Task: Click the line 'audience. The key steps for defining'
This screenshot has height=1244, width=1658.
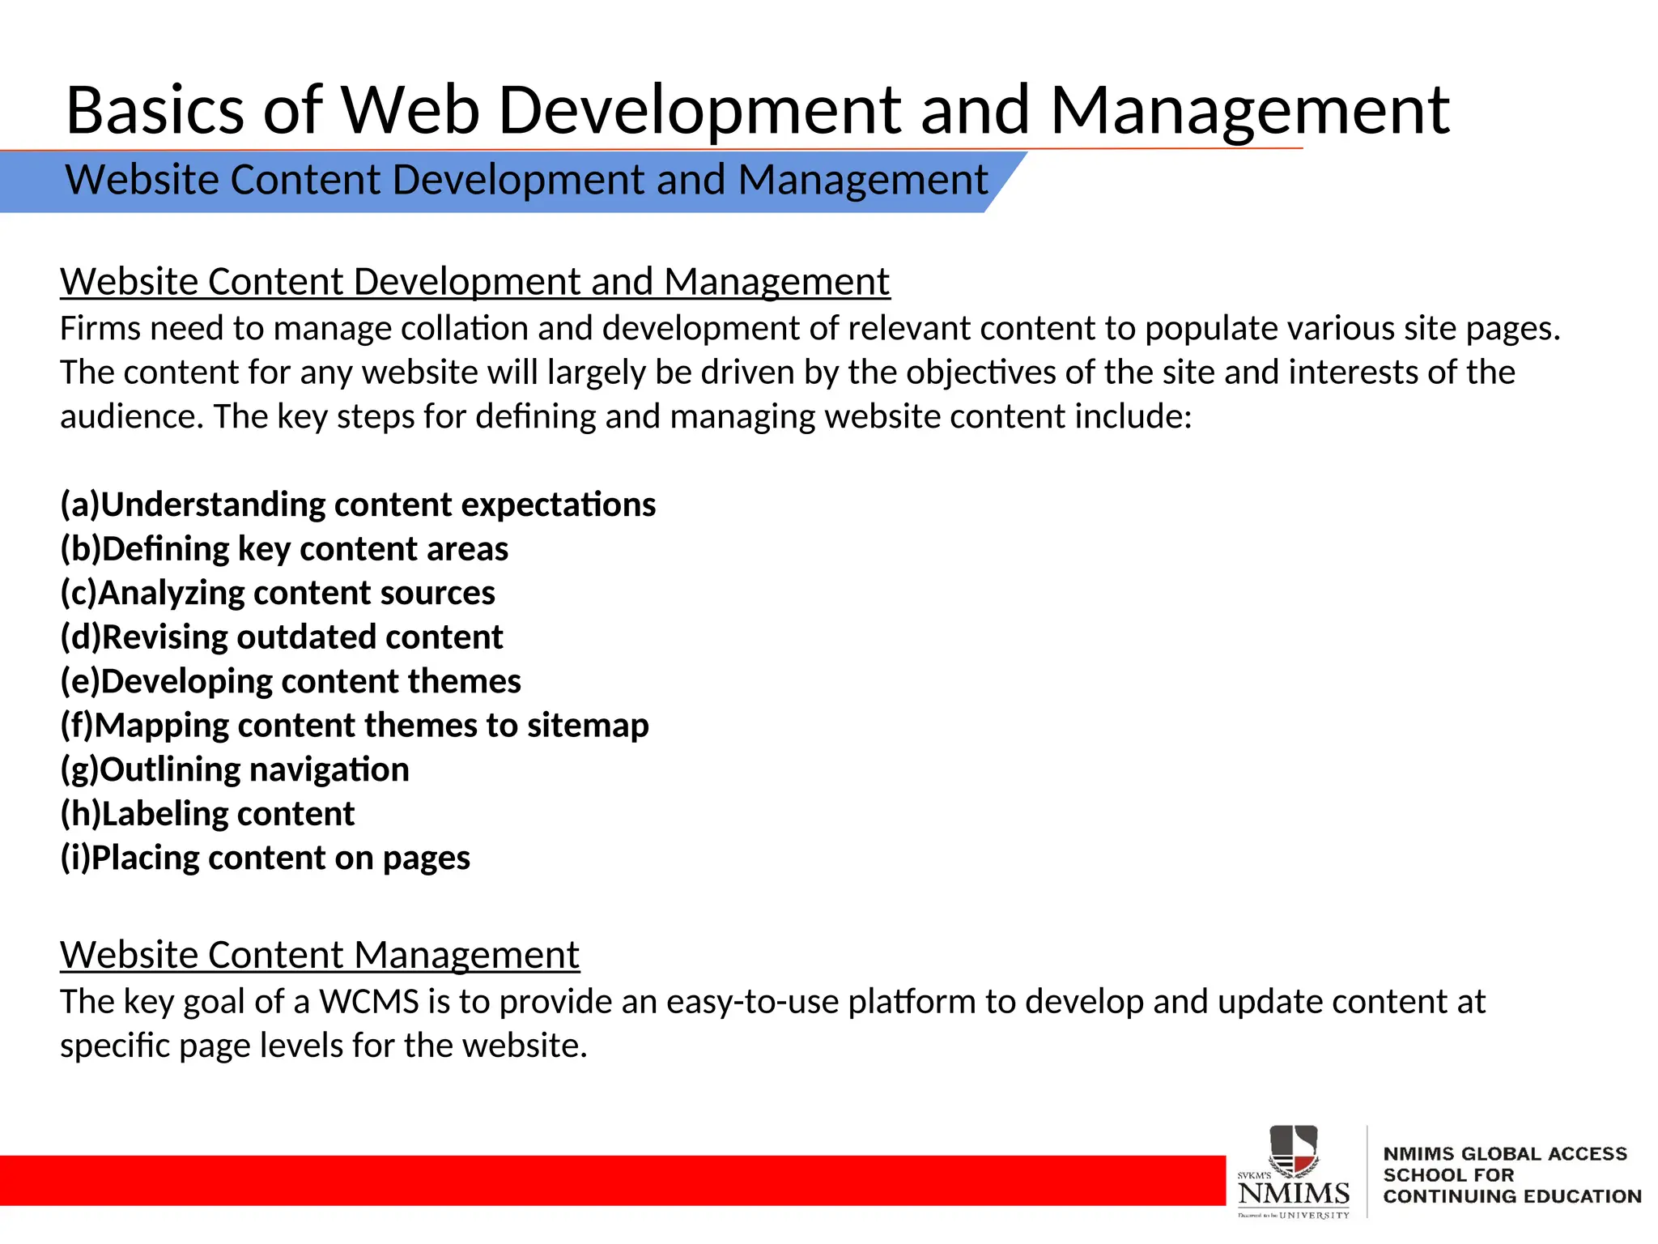Action: pos(626,416)
